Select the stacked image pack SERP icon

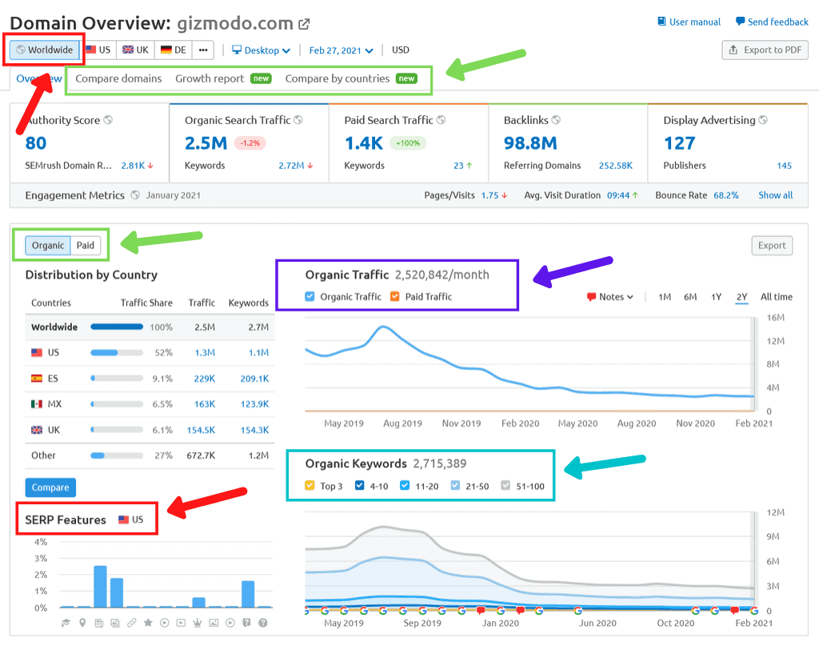(x=115, y=623)
